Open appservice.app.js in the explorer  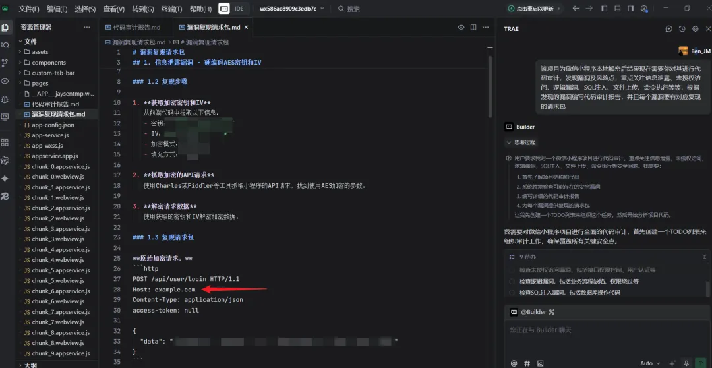[55, 156]
